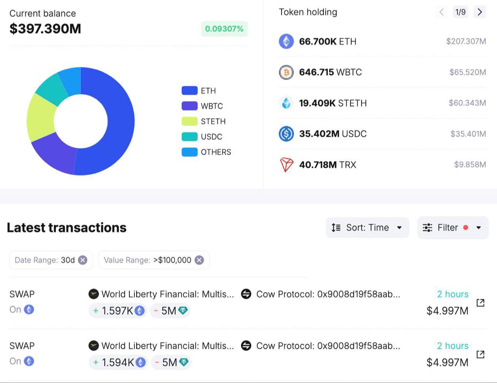Remove the Date Range 30d filter
This screenshot has height=383, width=497.
click(83, 260)
